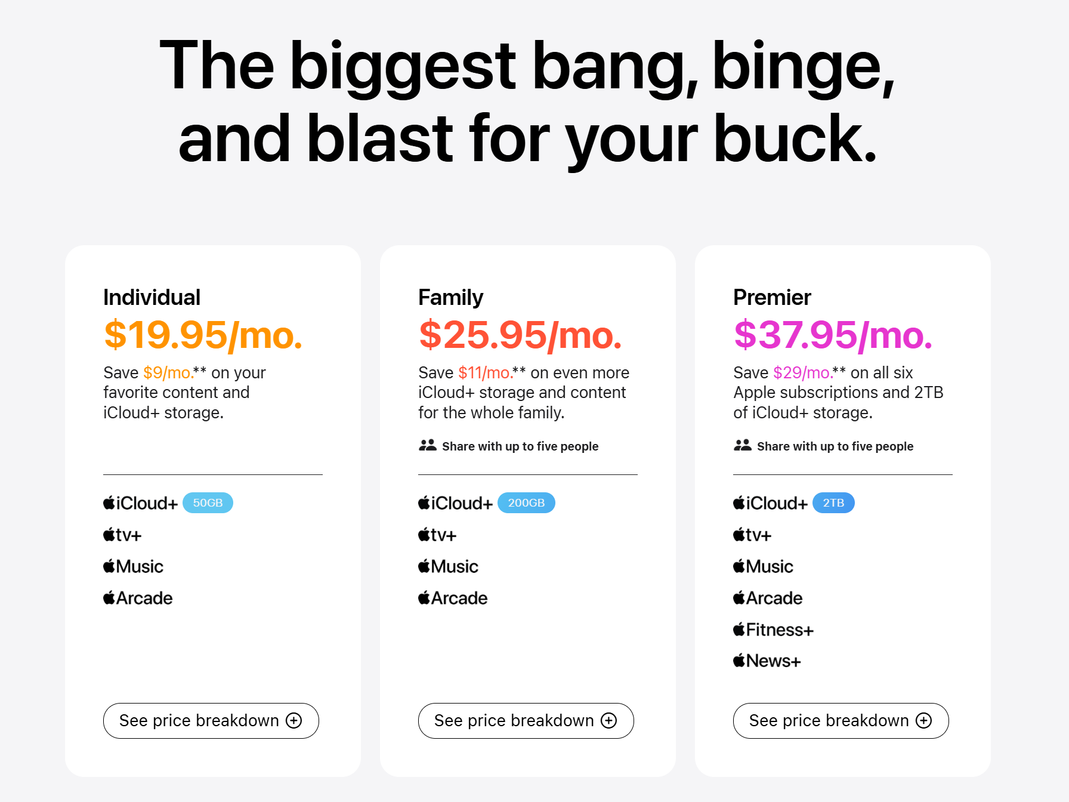Click the $37.95/mo. Premier price
1069x802 pixels.
(833, 335)
